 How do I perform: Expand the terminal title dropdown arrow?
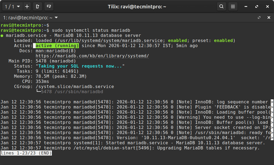56,18
